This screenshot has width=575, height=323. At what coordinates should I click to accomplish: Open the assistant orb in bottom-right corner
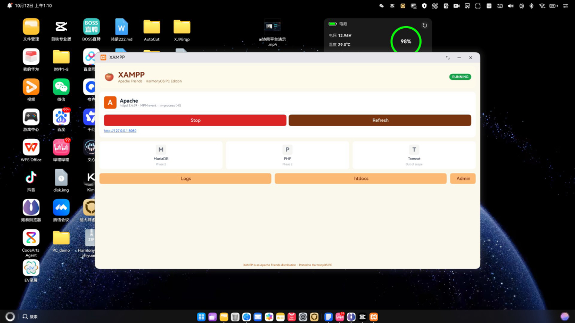click(x=564, y=317)
